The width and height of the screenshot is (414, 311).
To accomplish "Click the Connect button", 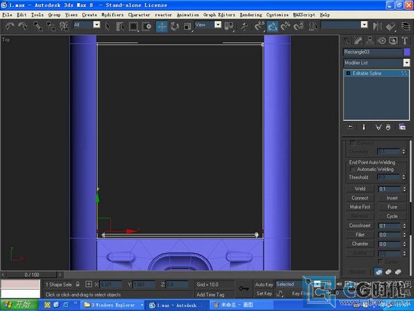I will tap(360, 198).
